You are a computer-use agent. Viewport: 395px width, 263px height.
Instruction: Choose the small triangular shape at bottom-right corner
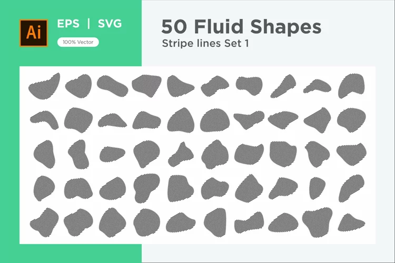click(x=351, y=222)
